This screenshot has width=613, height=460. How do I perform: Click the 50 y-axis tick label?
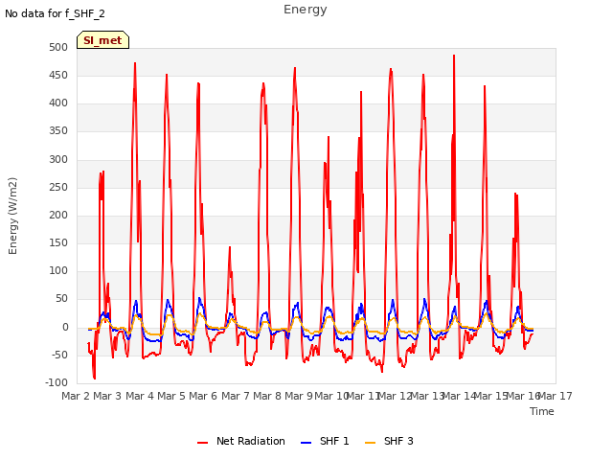61,299
